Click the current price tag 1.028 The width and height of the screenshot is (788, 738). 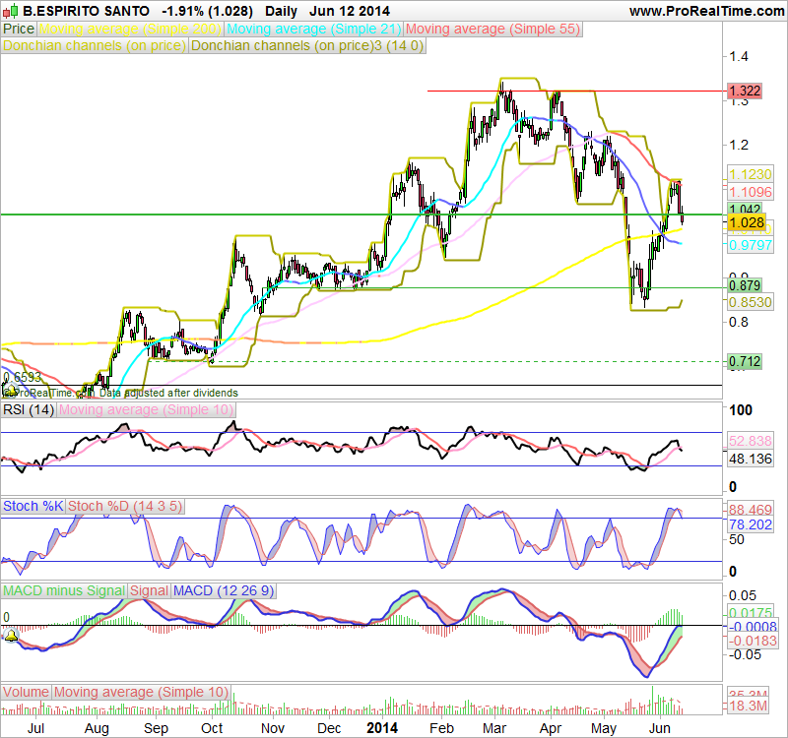747,222
